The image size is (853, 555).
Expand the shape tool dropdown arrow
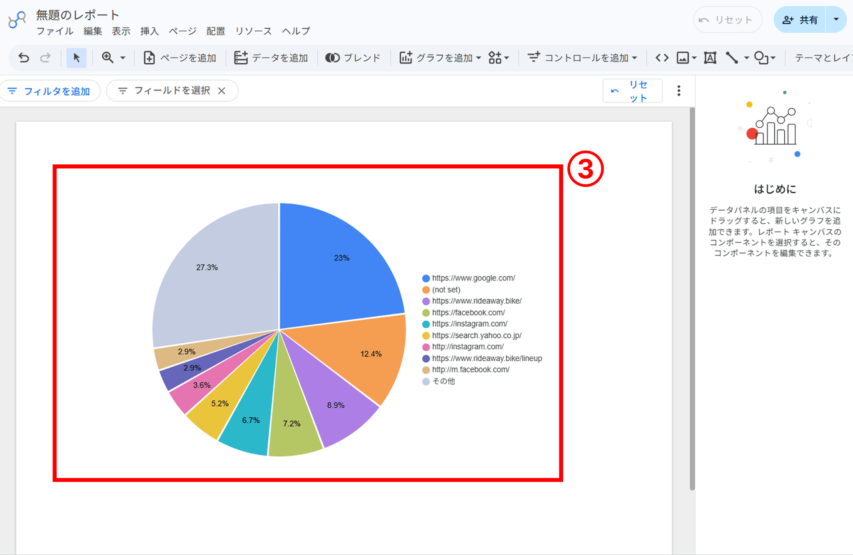[773, 58]
